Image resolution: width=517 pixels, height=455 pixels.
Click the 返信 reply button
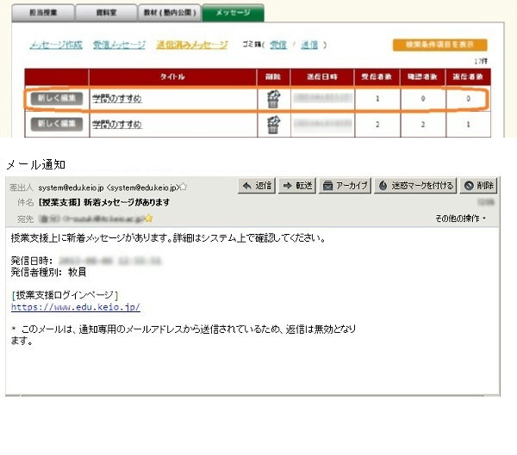point(256,186)
